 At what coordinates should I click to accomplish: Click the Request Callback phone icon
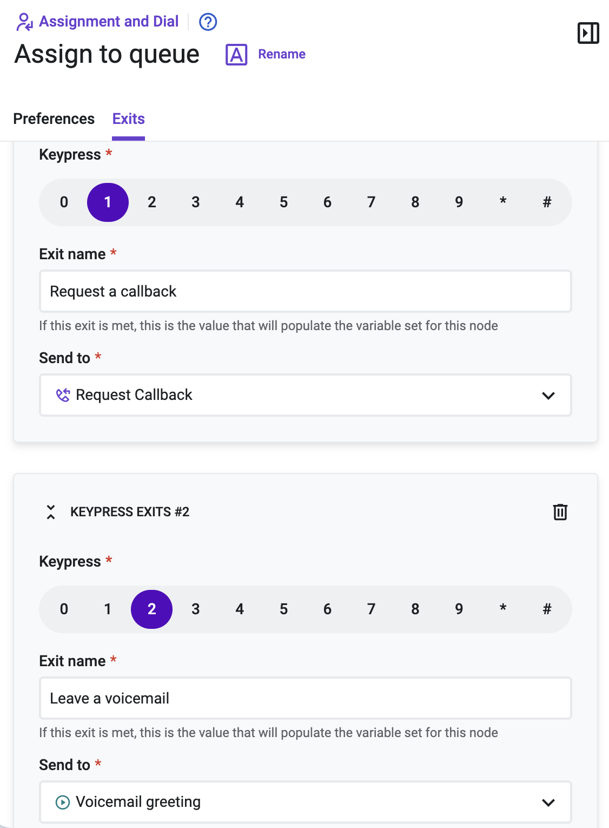tap(63, 395)
